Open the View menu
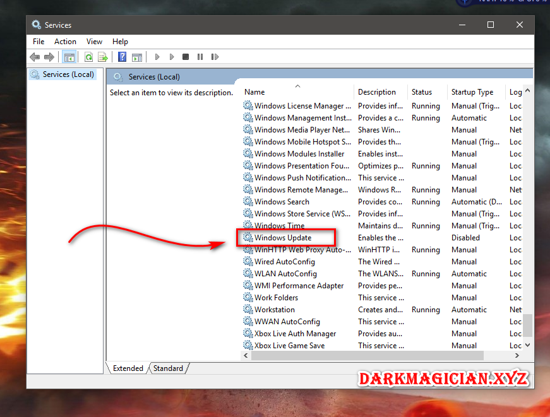The height and width of the screenshot is (417, 550). (x=94, y=42)
